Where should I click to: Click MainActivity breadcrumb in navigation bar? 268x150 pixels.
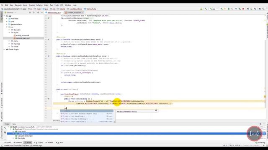click(x=90, y=9)
